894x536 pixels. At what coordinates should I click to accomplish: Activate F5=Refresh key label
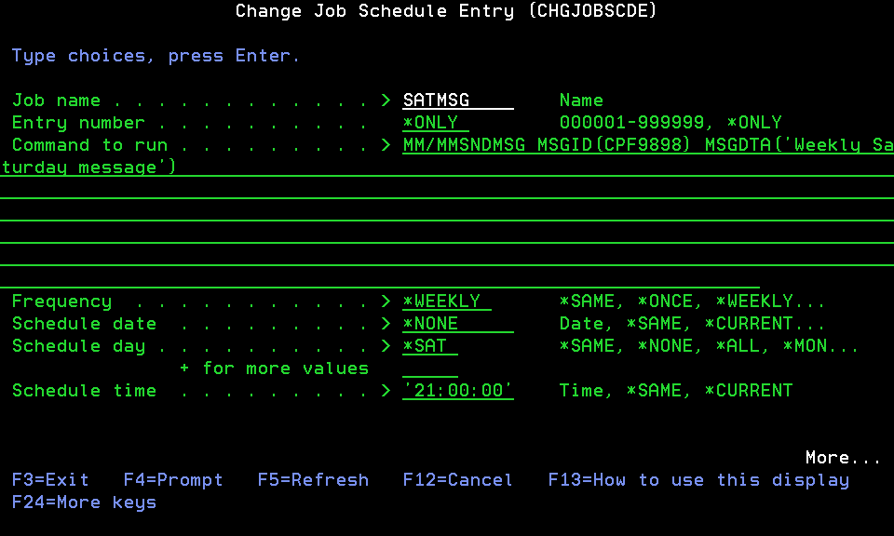click(313, 480)
